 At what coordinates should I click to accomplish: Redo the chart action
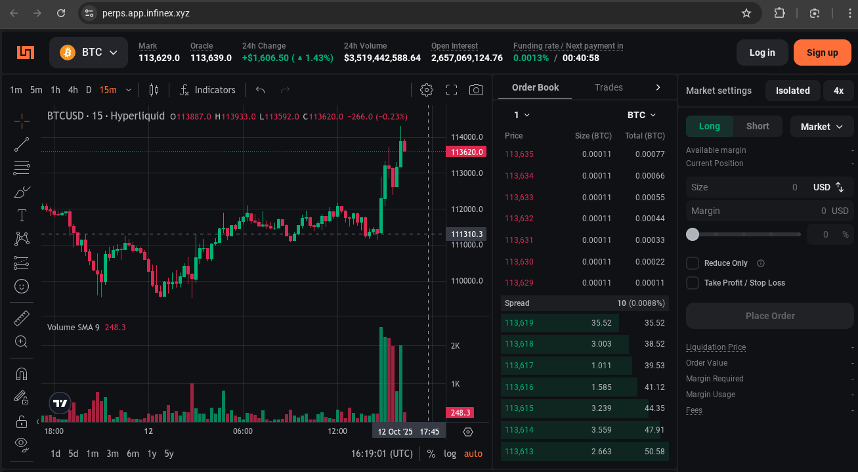(x=285, y=90)
